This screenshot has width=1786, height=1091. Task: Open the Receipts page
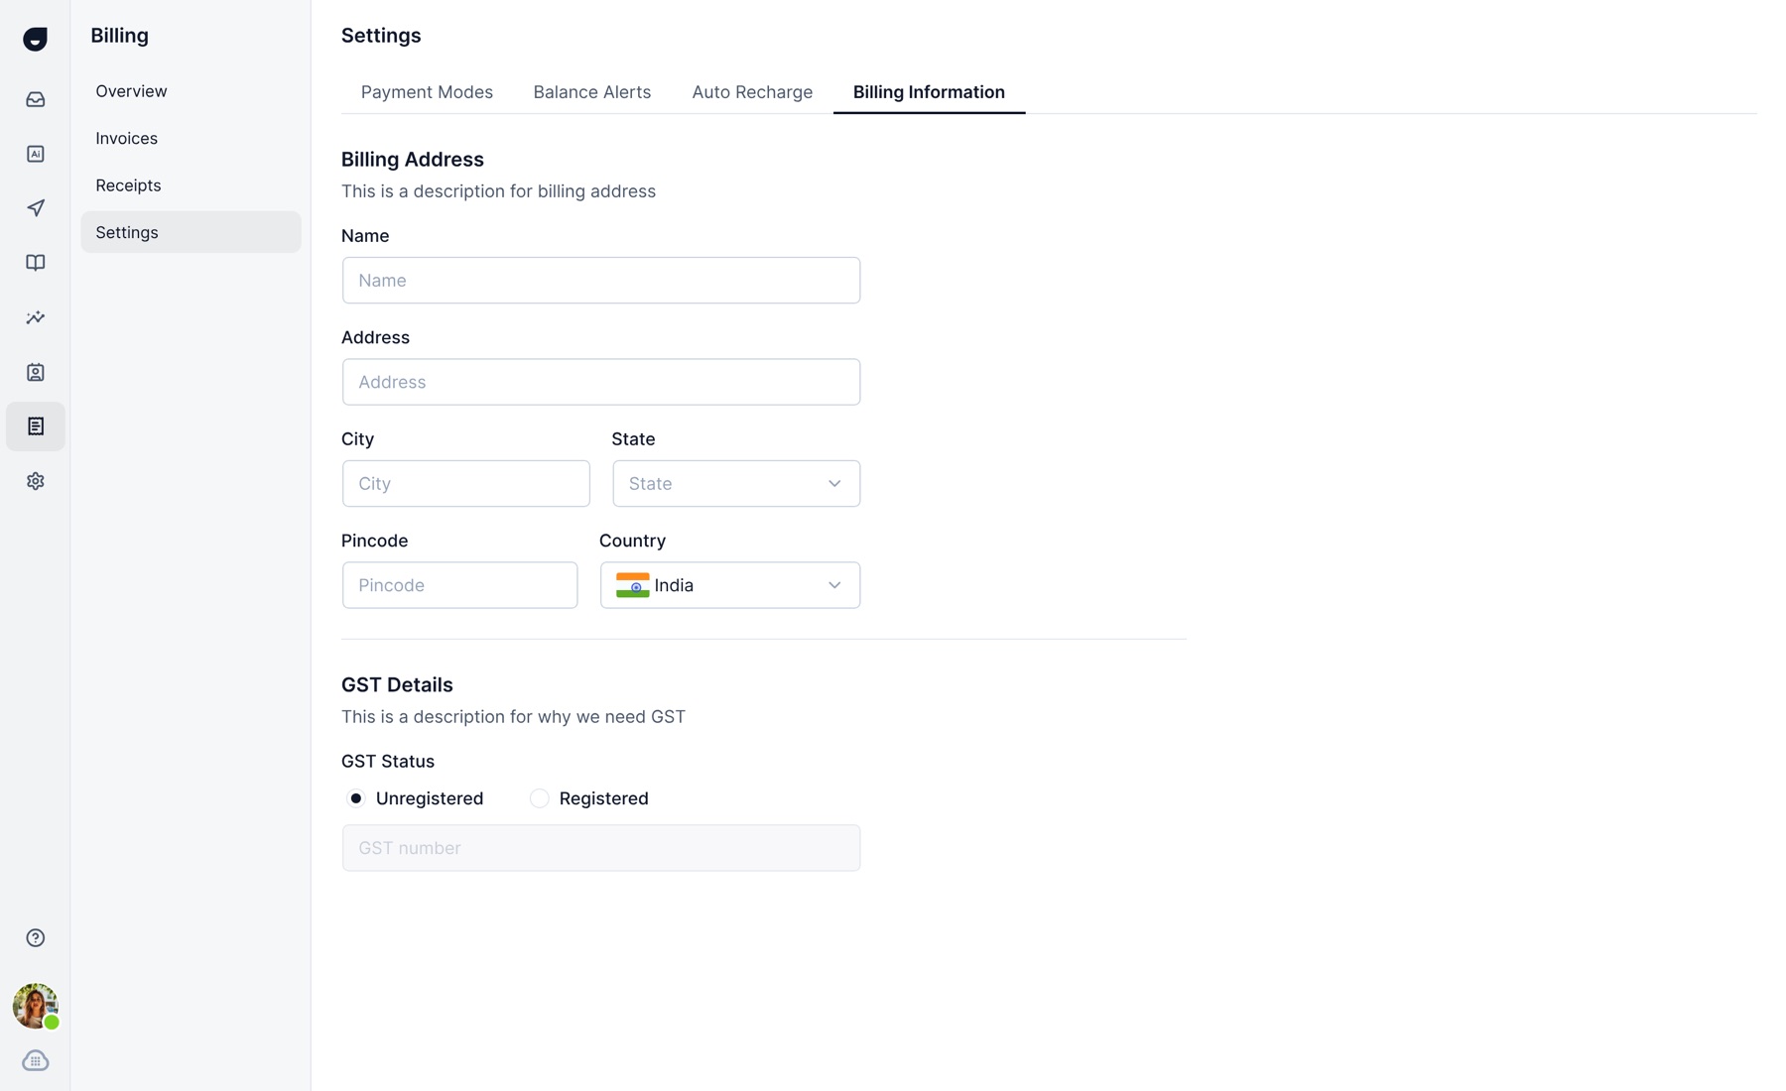[191, 184]
